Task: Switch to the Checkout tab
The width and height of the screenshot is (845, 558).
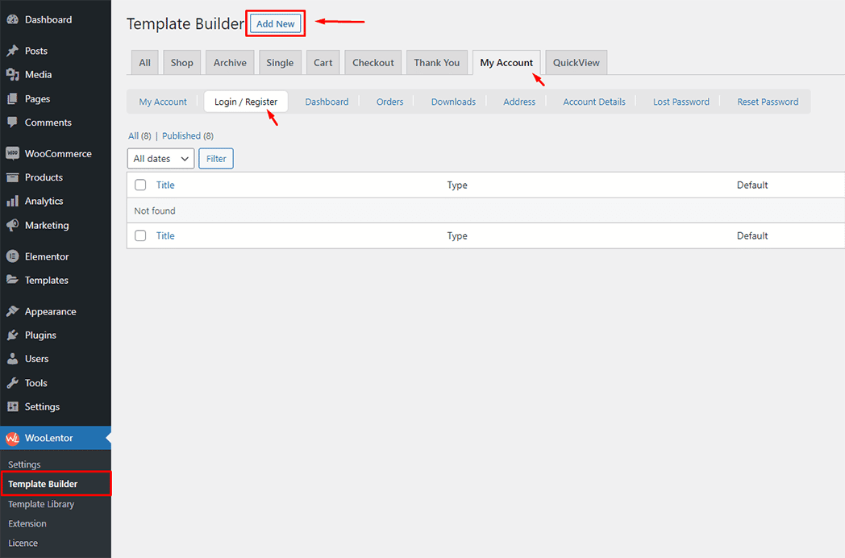Action: [x=373, y=63]
